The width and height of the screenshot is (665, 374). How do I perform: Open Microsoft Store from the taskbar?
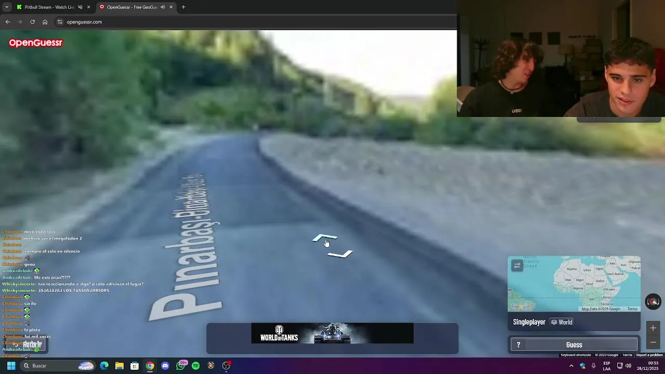click(x=135, y=366)
